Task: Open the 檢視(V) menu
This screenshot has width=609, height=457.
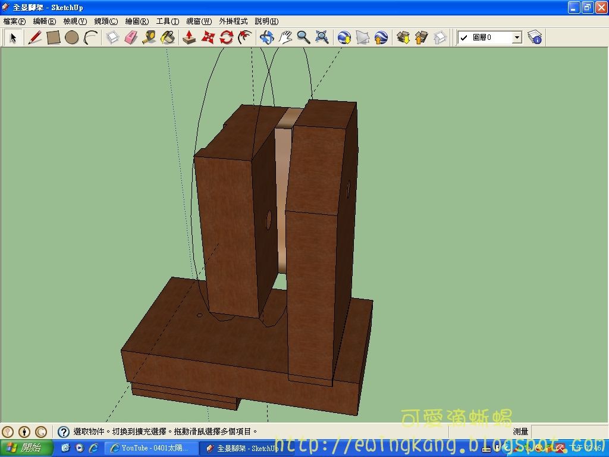Action: 75,21
